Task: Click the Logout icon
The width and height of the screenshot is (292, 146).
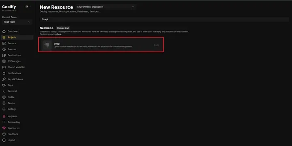Action: (4, 140)
